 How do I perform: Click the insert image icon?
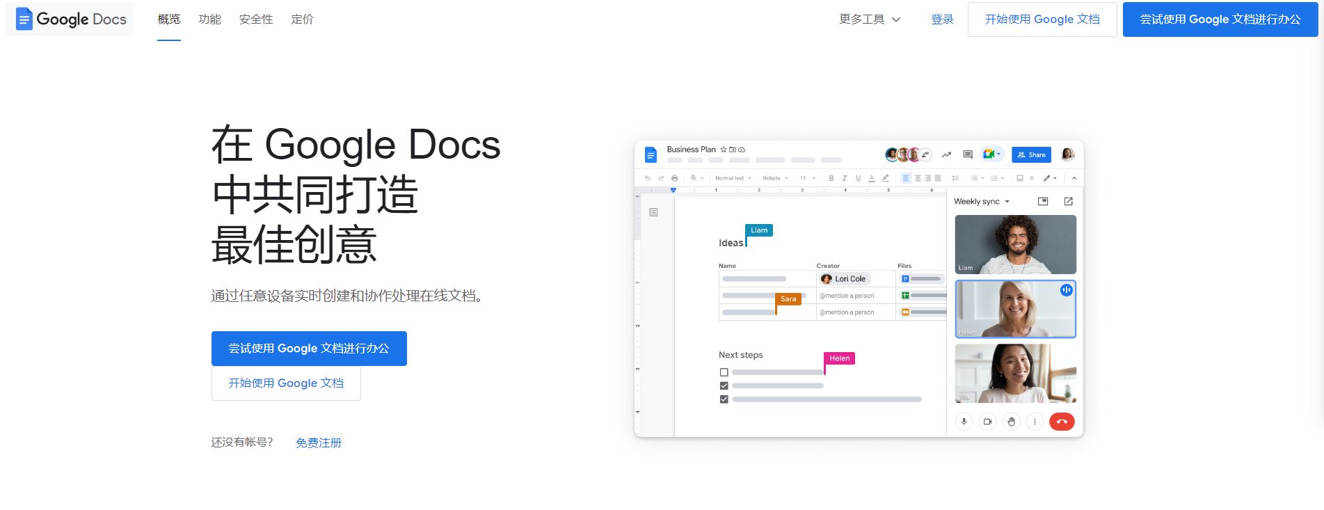click(x=1020, y=178)
